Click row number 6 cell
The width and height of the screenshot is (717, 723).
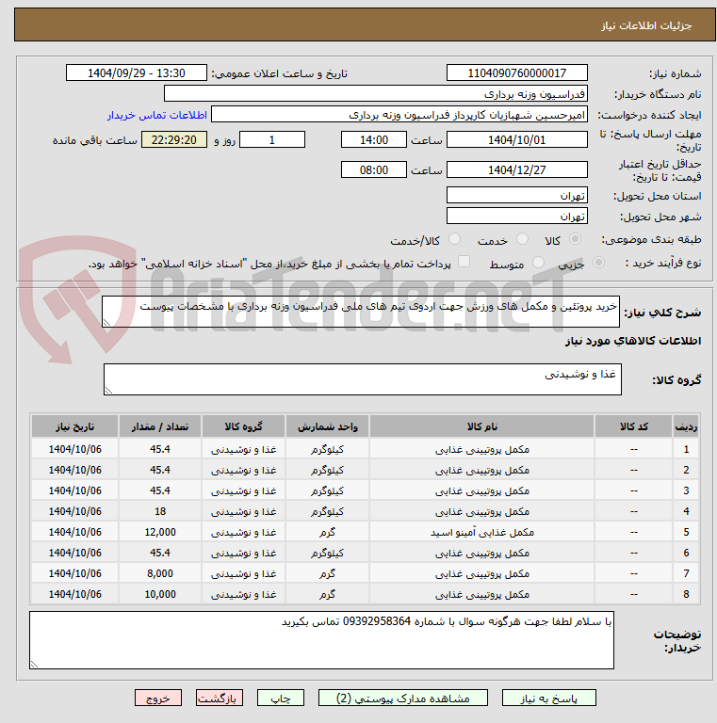point(686,553)
